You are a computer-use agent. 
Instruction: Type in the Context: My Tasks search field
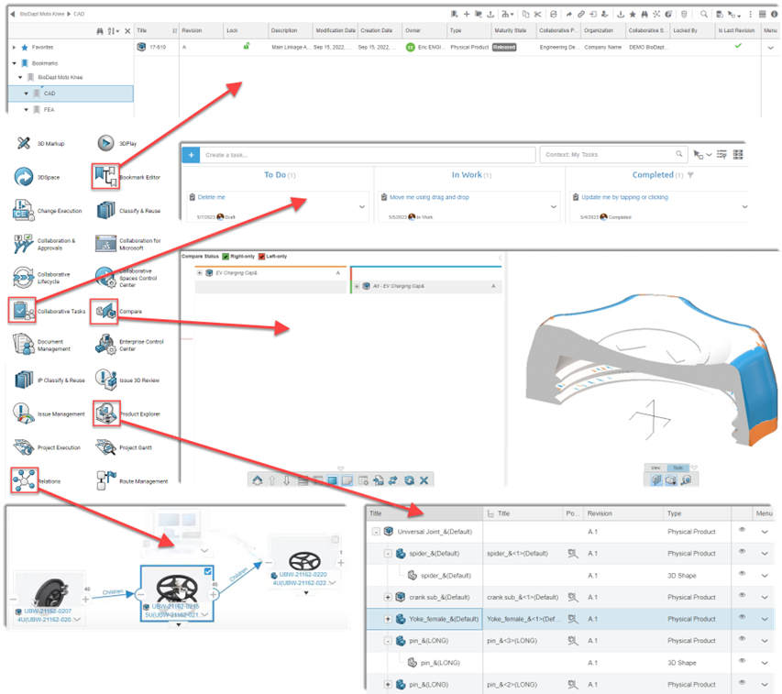(610, 155)
